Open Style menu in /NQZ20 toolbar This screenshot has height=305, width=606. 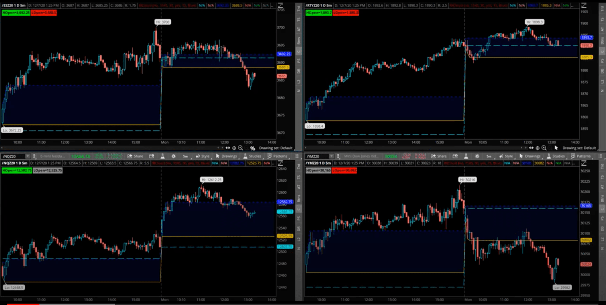coord(203,156)
